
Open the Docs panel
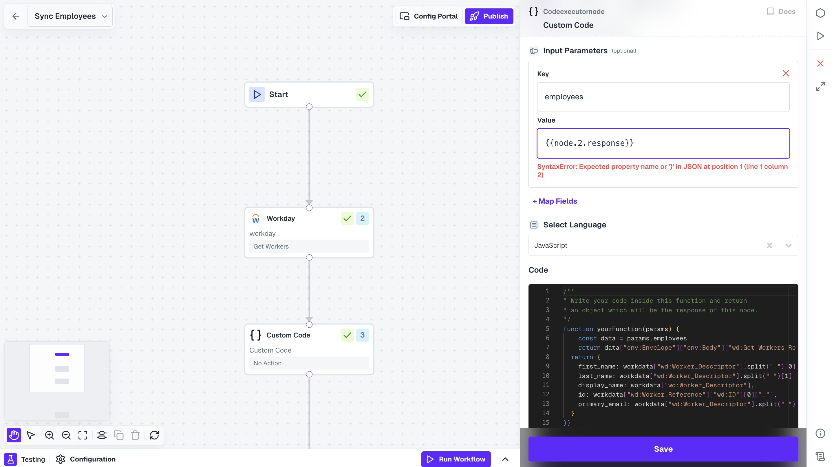click(781, 11)
